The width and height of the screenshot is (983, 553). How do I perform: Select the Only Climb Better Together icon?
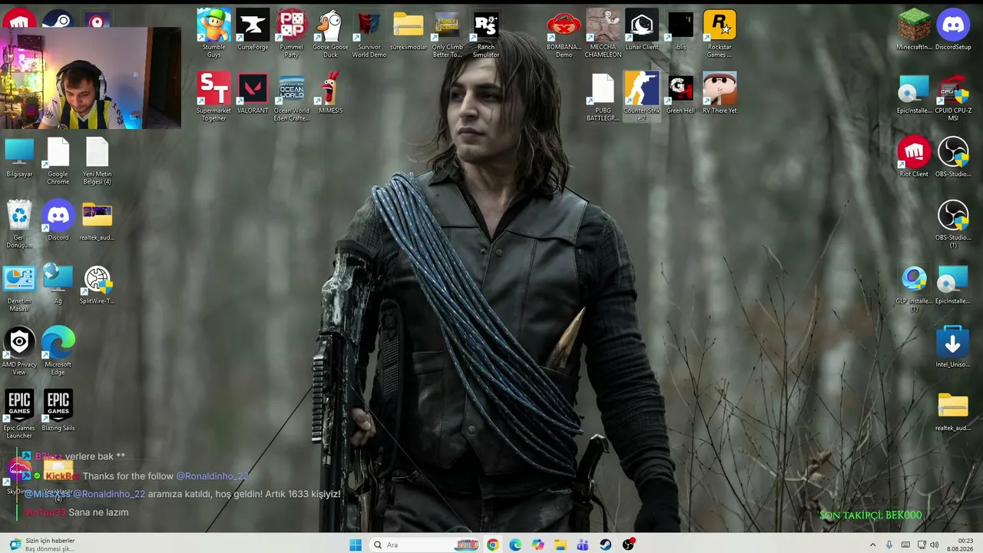click(x=447, y=34)
